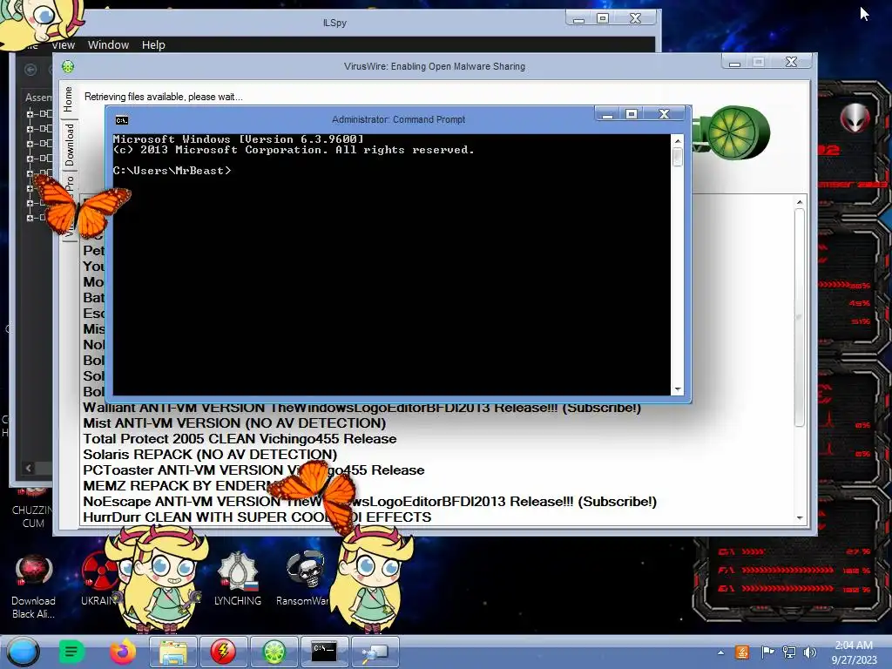This screenshot has width=892, height=669.
Task: Select the Download Black Ali... desktop icon
Action: point(33,586)
